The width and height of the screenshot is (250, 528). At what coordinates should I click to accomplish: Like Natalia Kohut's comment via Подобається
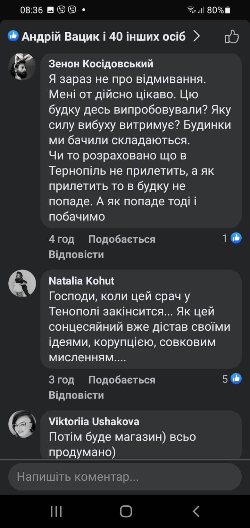tap(122, 380)
